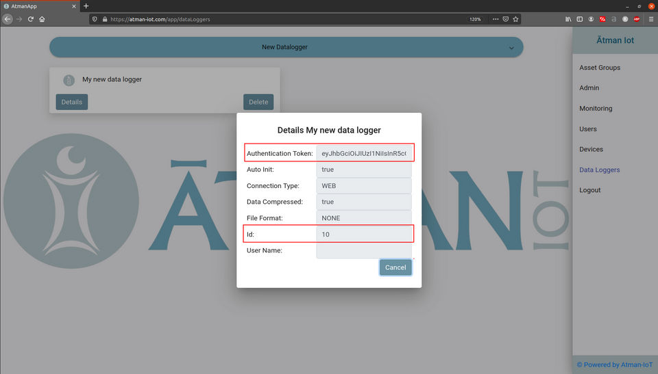
Task: Open Admin in sidebar menu
Action: click(x=589, y=88)
